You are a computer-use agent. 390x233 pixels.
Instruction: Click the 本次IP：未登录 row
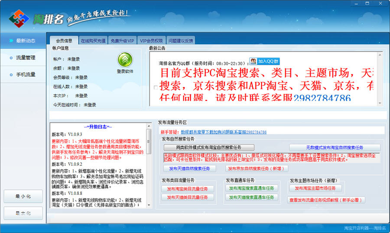click(x=70, y=96)
